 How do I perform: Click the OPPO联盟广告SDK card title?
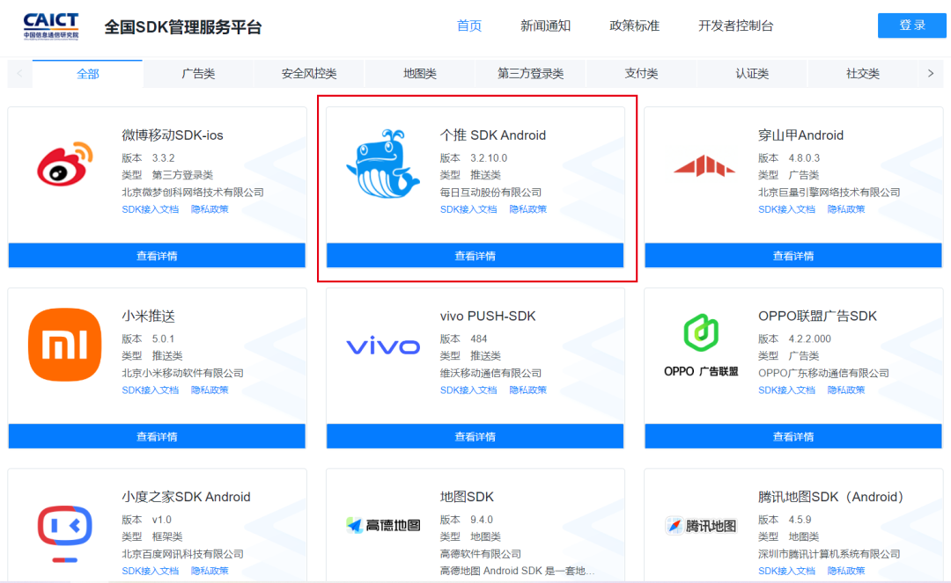817,316
